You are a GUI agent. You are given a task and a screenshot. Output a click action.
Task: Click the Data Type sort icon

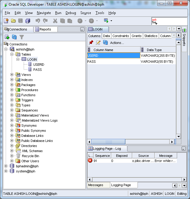coord(142,50)
